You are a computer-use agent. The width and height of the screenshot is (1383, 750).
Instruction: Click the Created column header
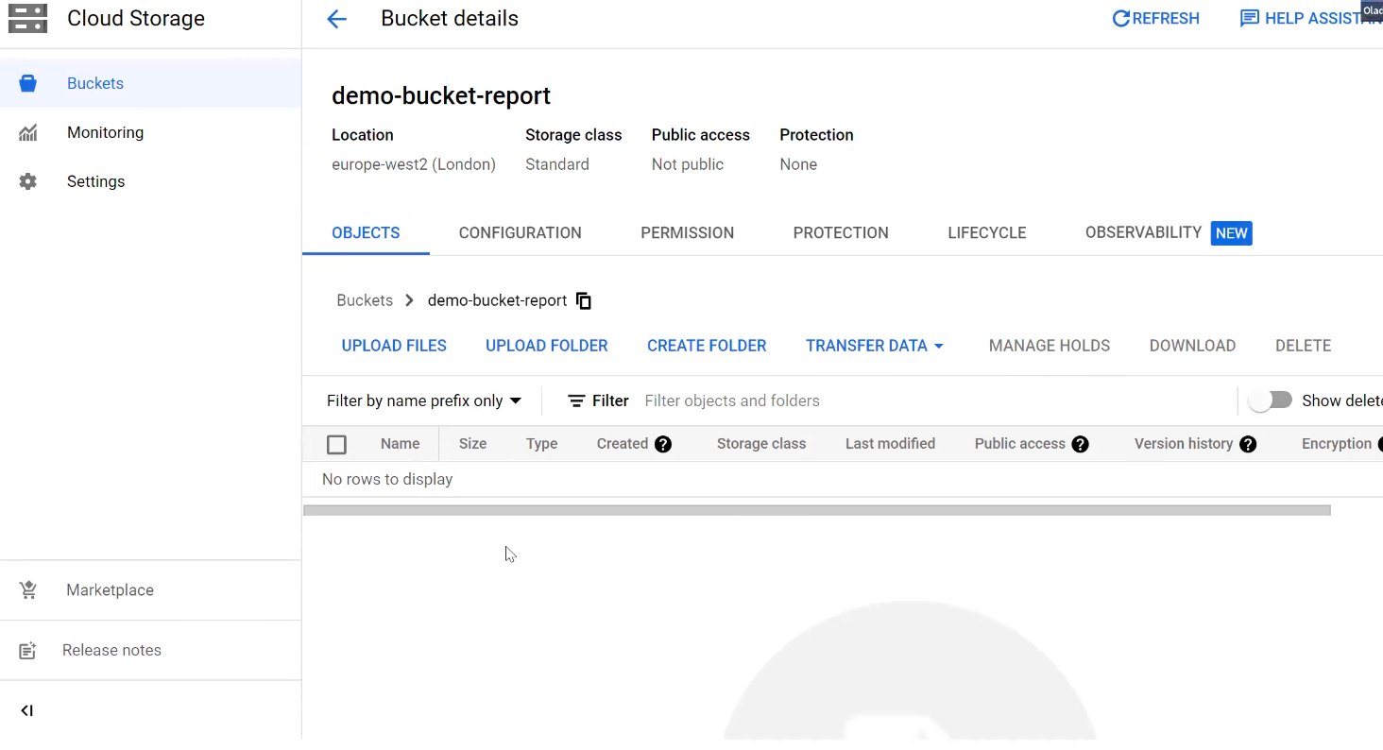pyautogui.click(x=623, y=444)
